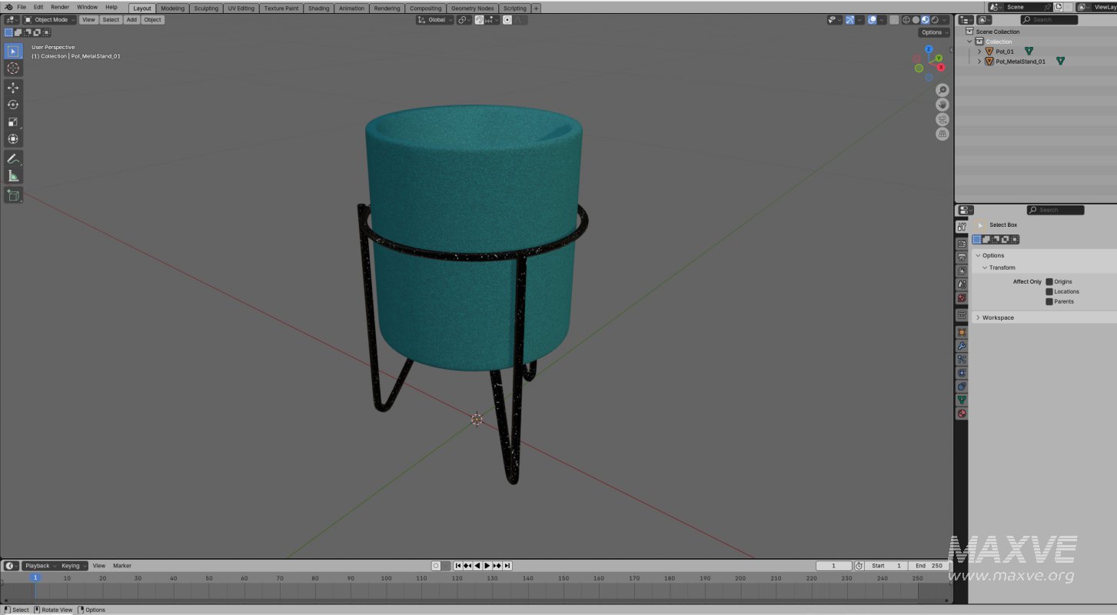The image size is (1117, 615).
Task: Select the Move tool
Action: pyautogui.click(x=13, y=87)
